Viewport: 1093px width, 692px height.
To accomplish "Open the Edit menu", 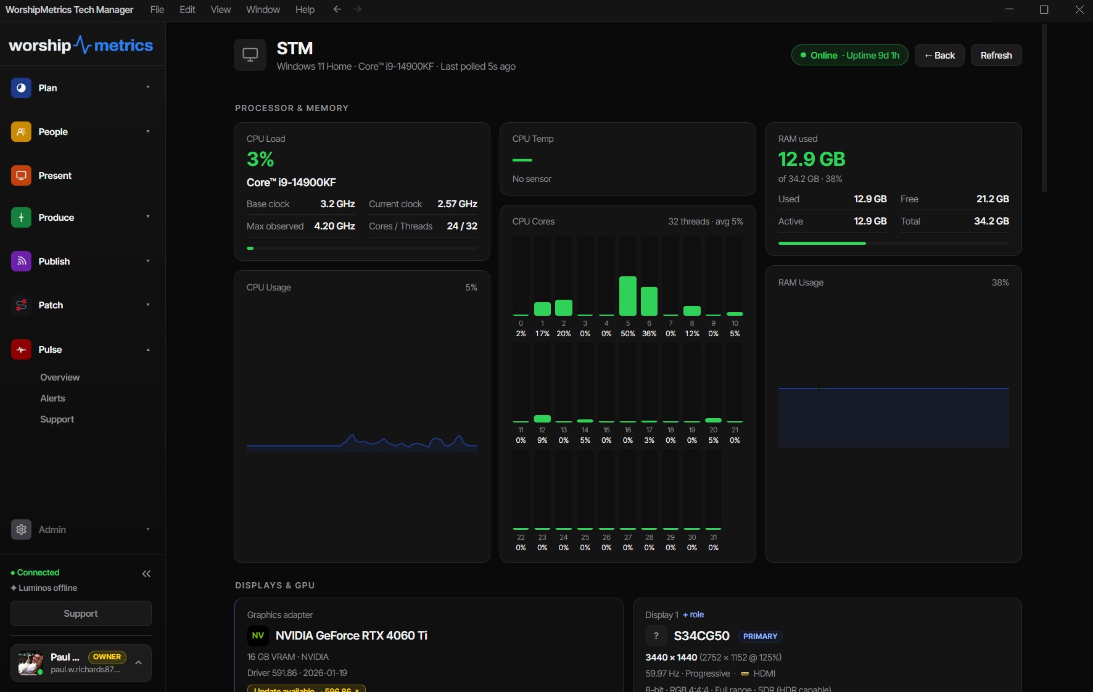I will tap(188, 9).
